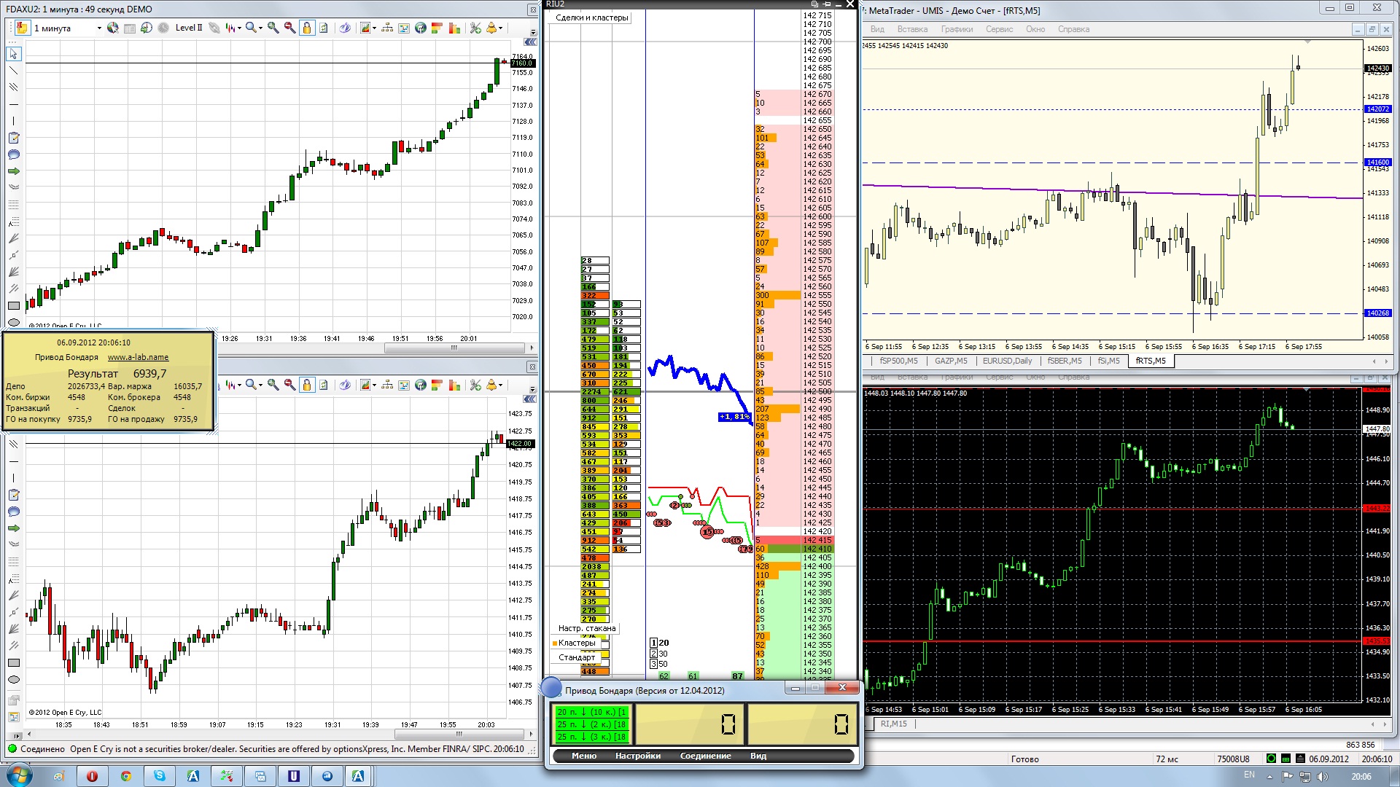The height and width of the screenshot is (787, 1400).
Task: Click the Настр. стакана label
Action: point(586,628)
